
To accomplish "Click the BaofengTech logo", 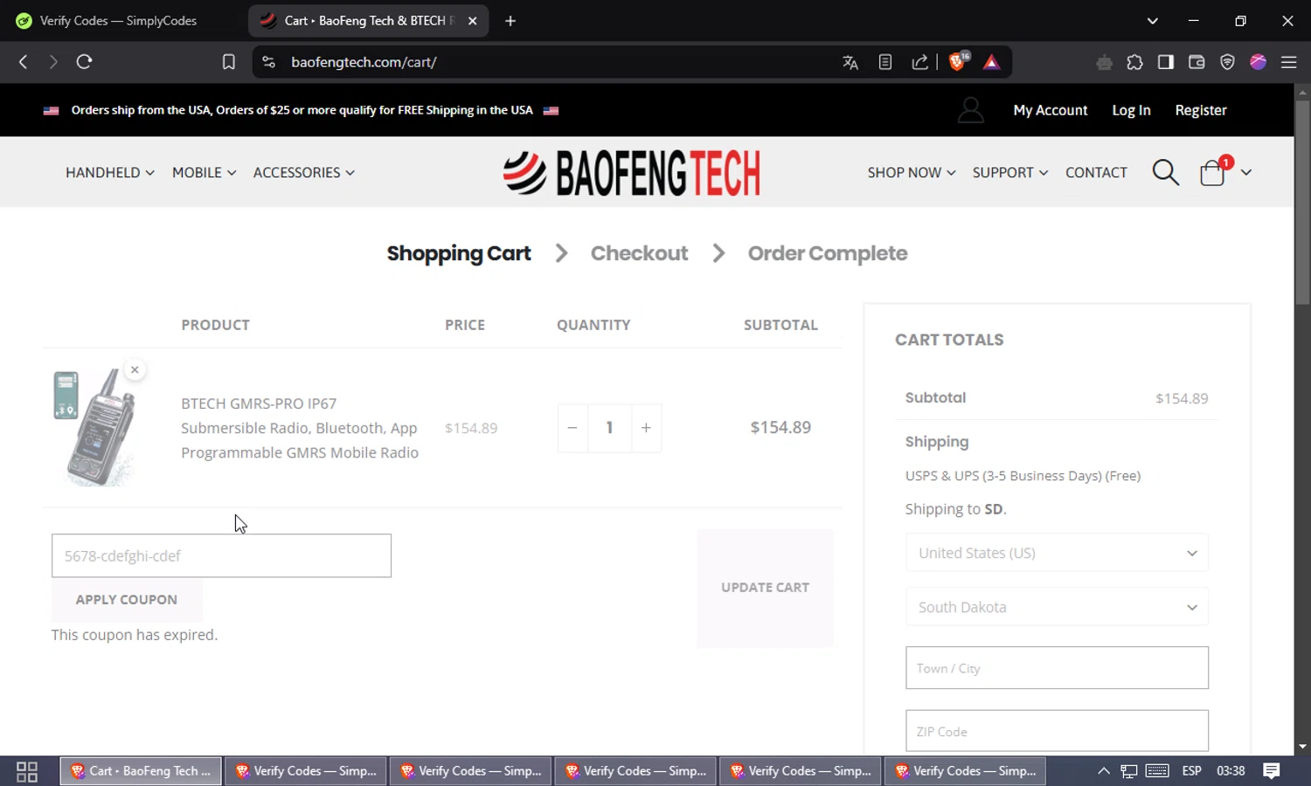I will click(631, 172).
